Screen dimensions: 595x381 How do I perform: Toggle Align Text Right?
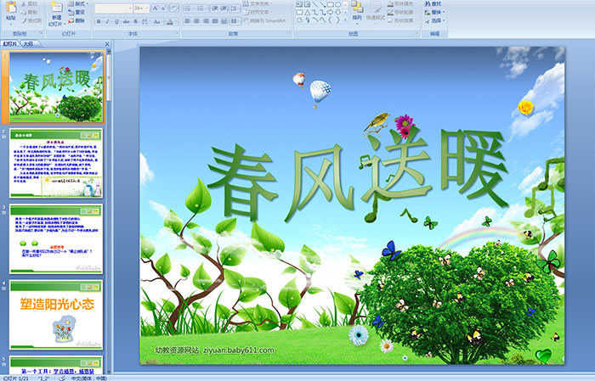206,21
